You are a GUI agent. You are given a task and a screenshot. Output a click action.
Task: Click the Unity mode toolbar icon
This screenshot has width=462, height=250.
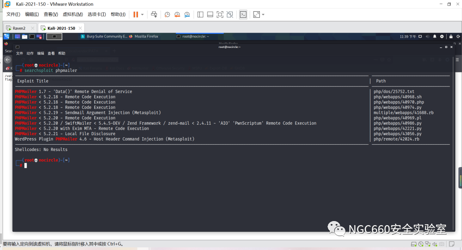point(230,14)
